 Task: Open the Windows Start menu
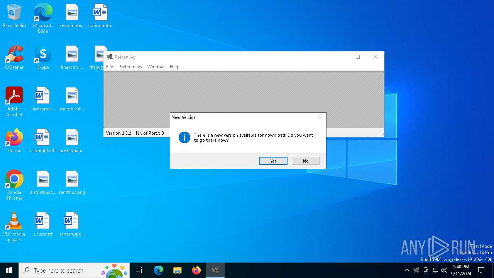[x=9, y=270]
